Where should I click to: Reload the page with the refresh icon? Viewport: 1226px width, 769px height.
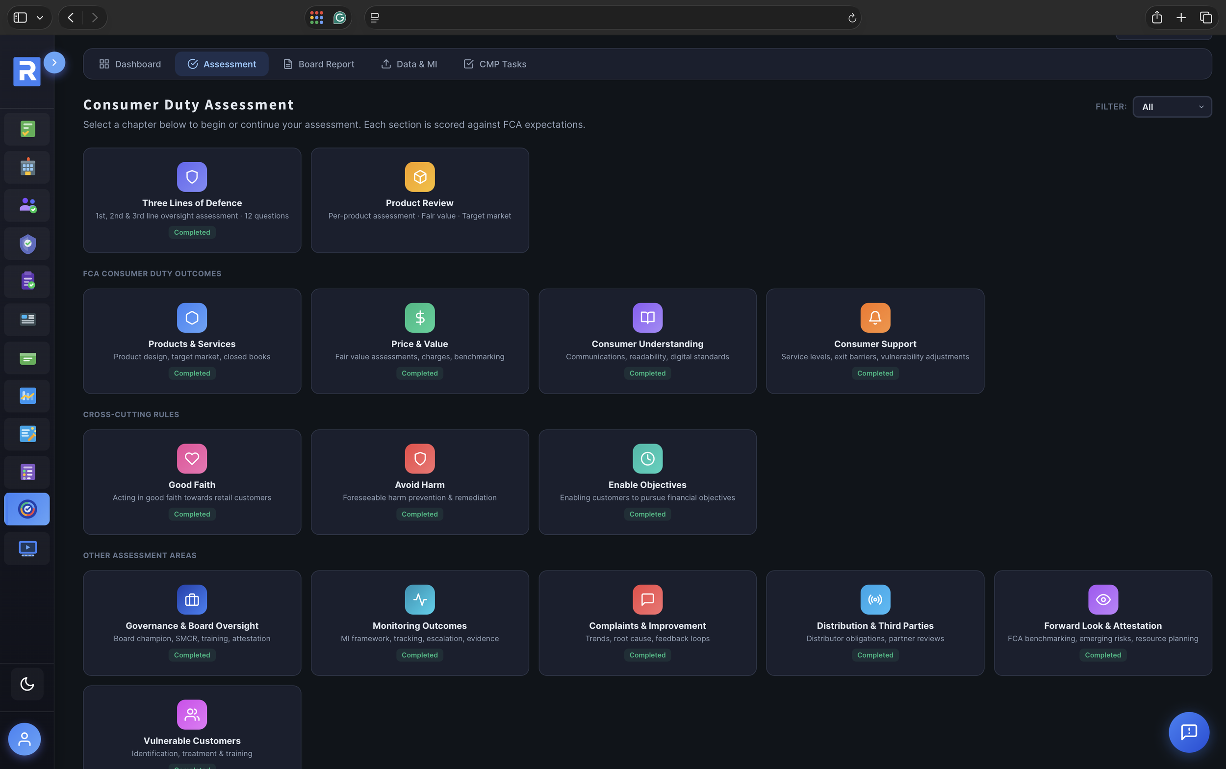click(852, 18)
